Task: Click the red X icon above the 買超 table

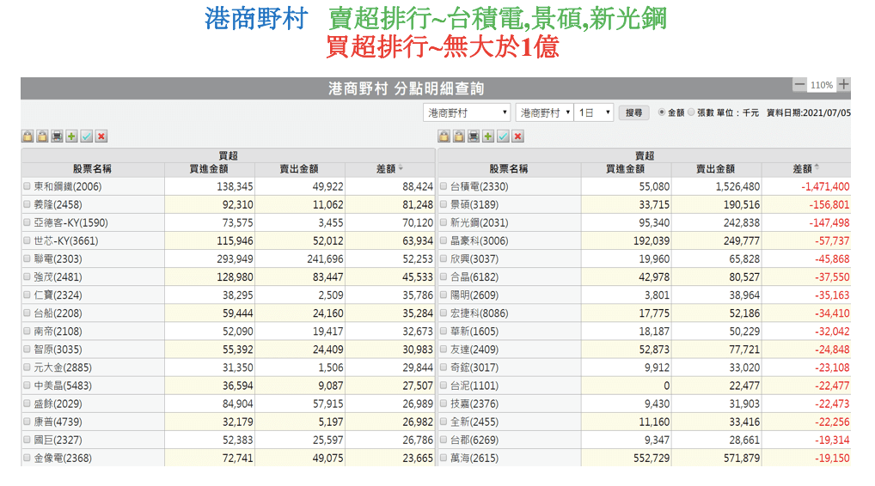Action: click(x=101, y=137)
